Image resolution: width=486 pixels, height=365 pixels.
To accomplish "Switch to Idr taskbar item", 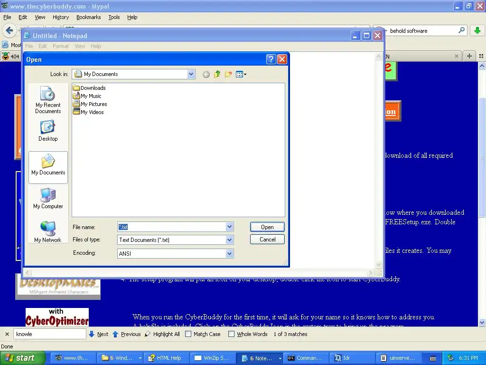I will [352, 358].
